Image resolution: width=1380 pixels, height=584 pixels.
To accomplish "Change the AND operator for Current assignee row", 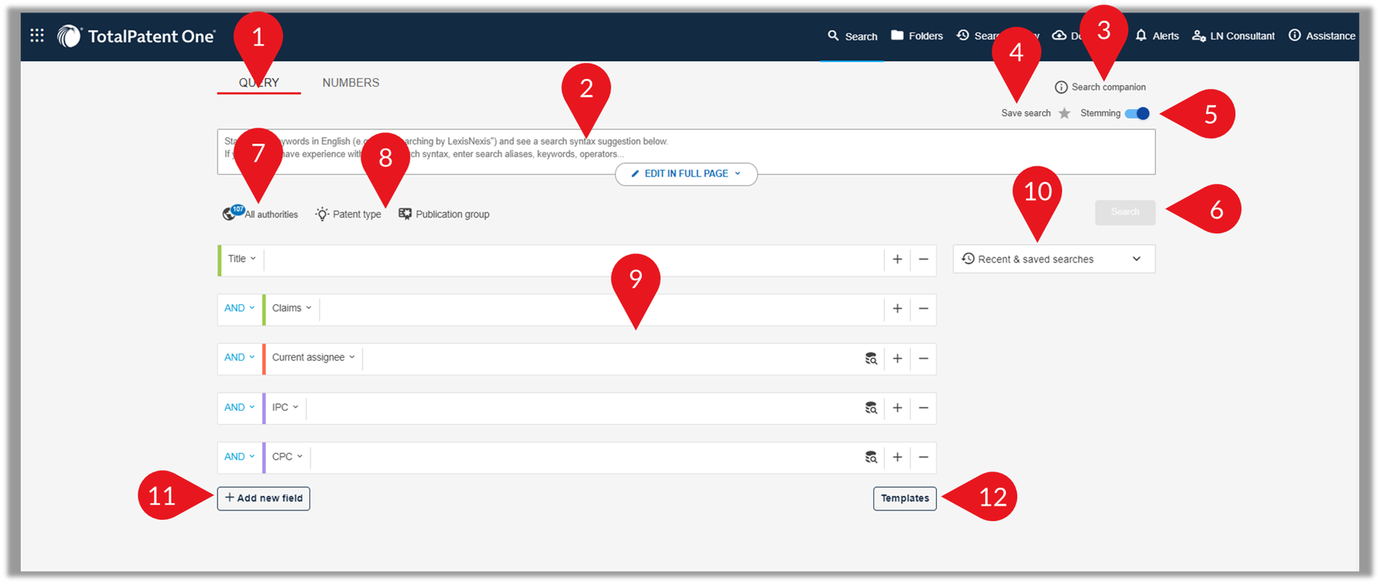I will click(x=239, y=357).
